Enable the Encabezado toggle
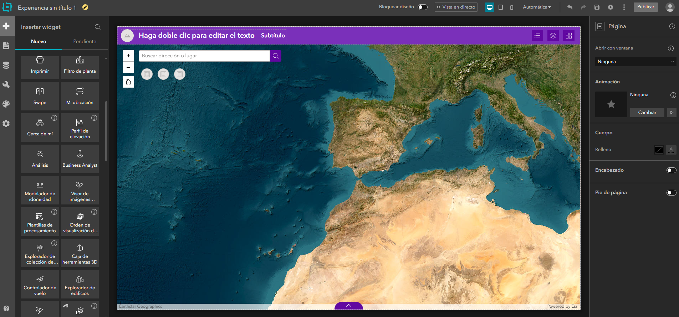Screen dimensions: 679x317 pyautogui.click(x=671, y=170)
